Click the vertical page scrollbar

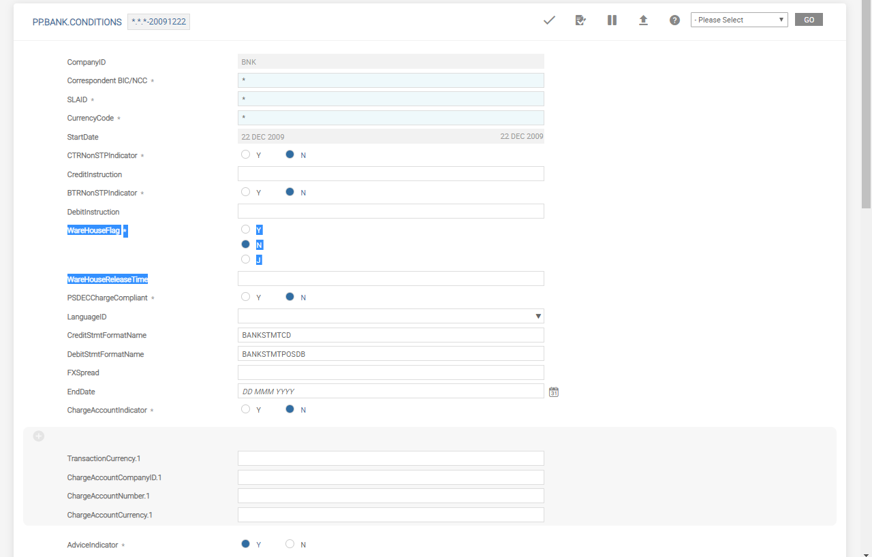866,102
